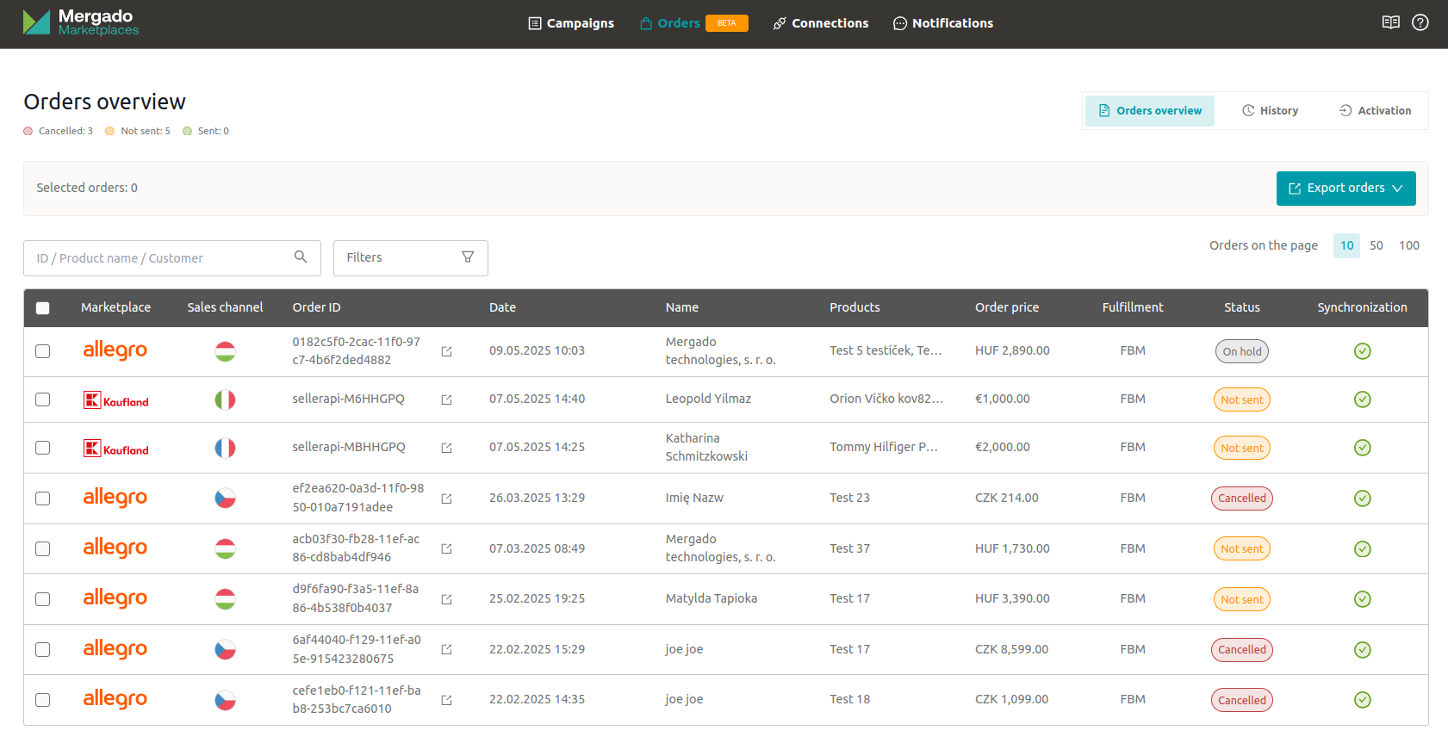This screenshot has width=1448, height=743.
Task: Open Notifications
Action: click(943, 23)
